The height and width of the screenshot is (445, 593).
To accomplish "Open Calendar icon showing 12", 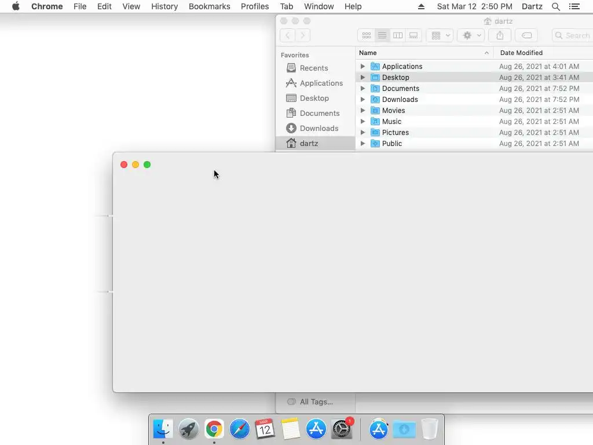I will (x=265, y=429).
